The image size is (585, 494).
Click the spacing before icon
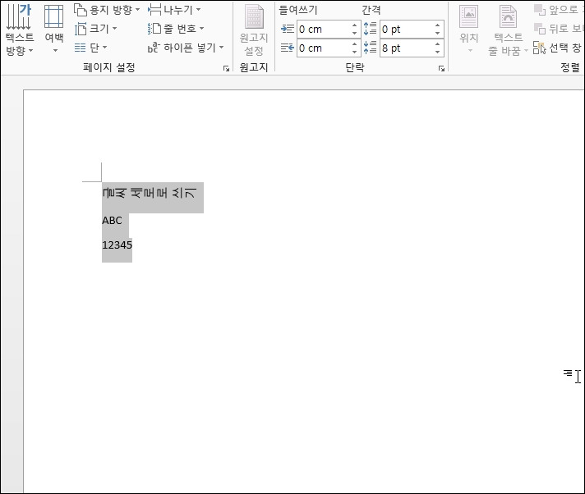pos(370,29)
